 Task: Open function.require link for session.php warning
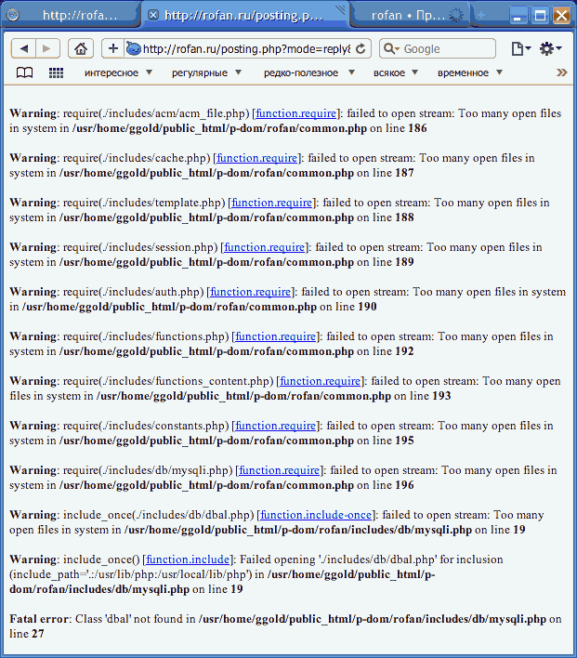pyautogui.click(x=265, y=247)
